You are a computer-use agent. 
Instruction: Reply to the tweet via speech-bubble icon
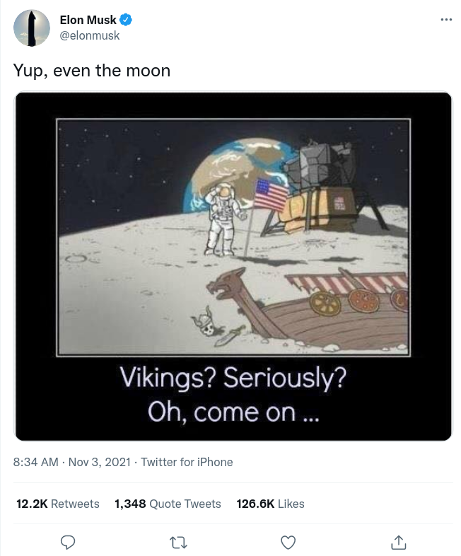68,542
